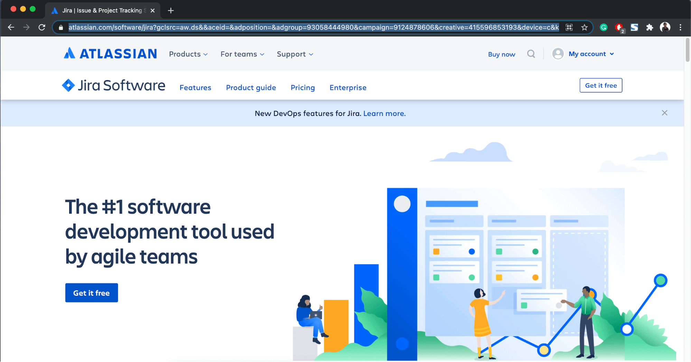Dismiss the DevOps features banner
This screenshot has width=691, height=362.
664,113
